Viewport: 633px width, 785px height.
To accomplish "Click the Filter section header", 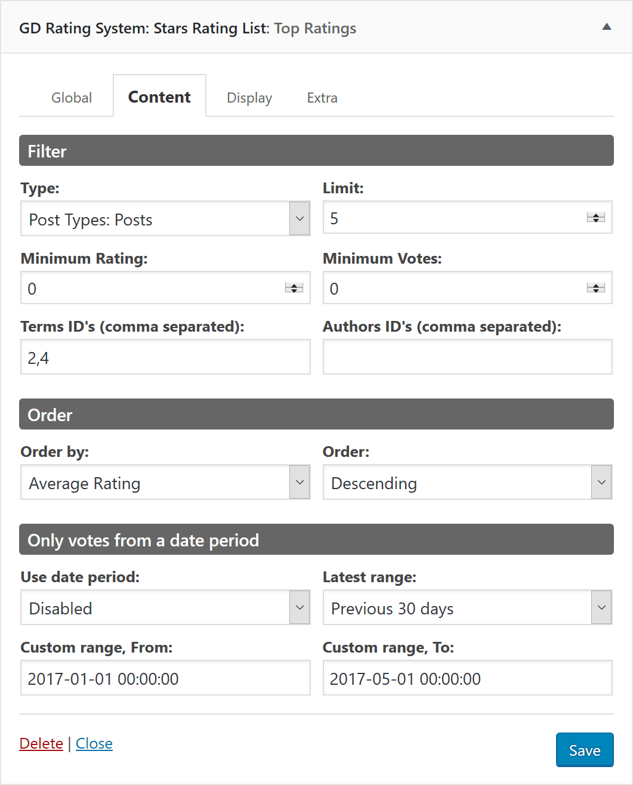I will pyautogui.click(x=316, y=151).
